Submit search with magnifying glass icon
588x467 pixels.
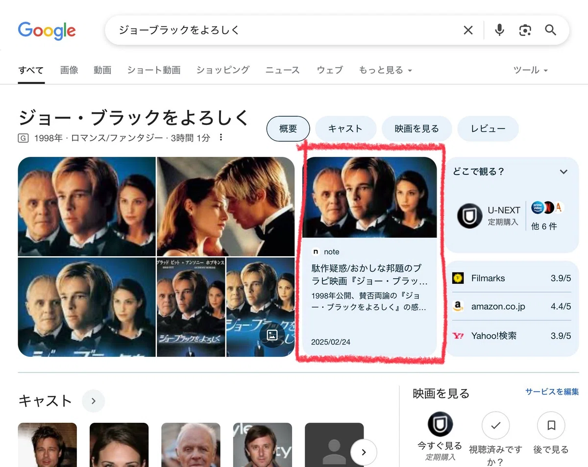[551, 30]
